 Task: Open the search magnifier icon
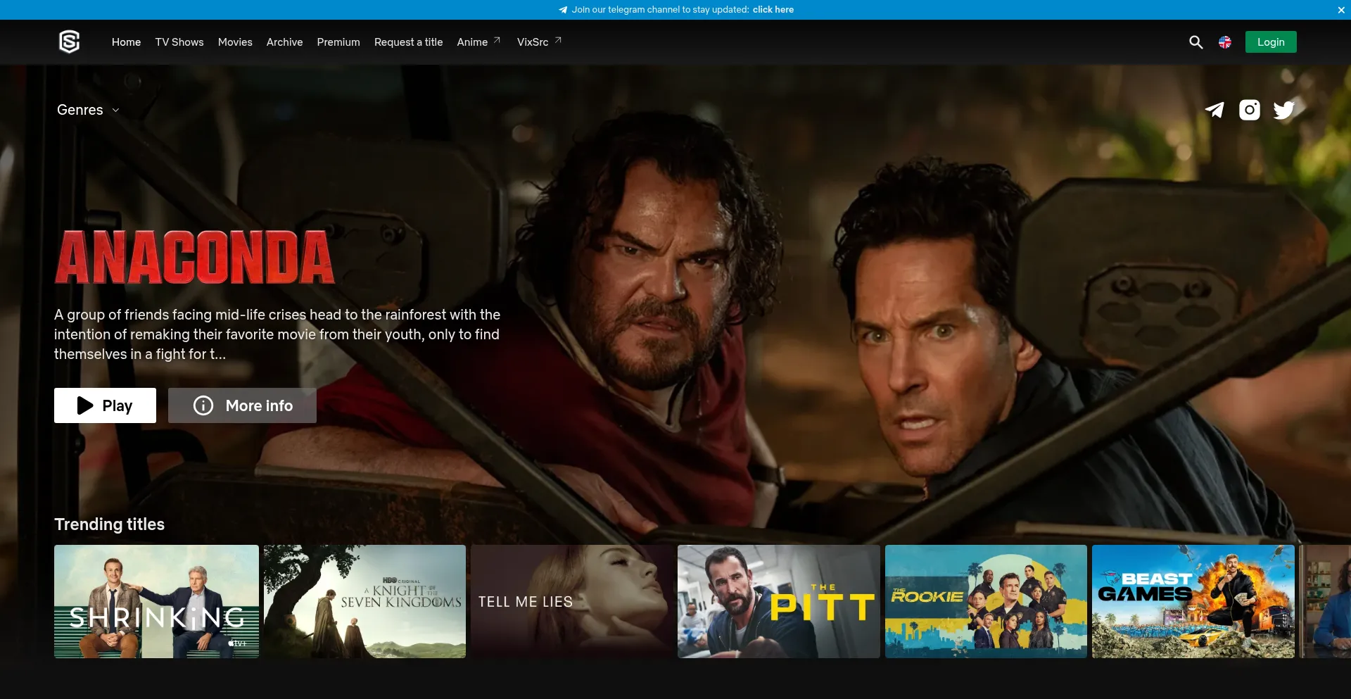1195,42
